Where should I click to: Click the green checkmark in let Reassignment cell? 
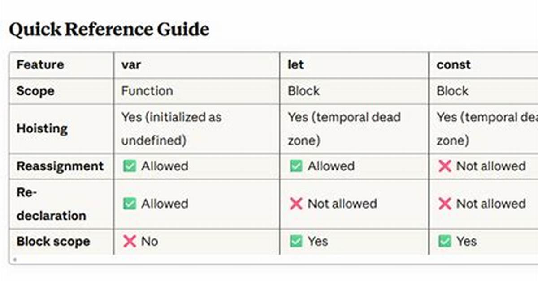click(295, 166)
